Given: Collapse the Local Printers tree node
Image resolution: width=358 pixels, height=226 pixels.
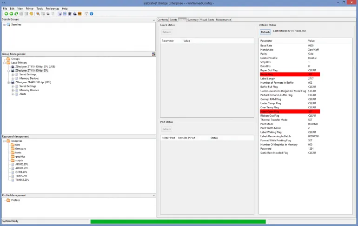Looking at the screenshot, I should tap(4, 63).
